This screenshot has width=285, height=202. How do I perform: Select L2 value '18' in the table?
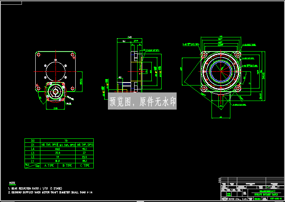[x=58, y=157]
